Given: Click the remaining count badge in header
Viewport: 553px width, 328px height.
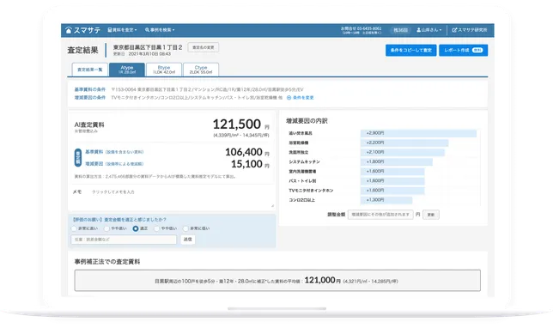Looking at the screenshot, I should [400, 30].
